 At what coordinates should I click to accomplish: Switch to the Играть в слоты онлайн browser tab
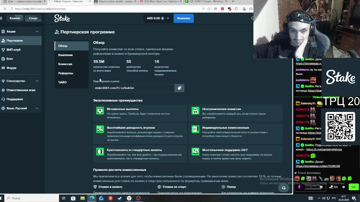115,1
